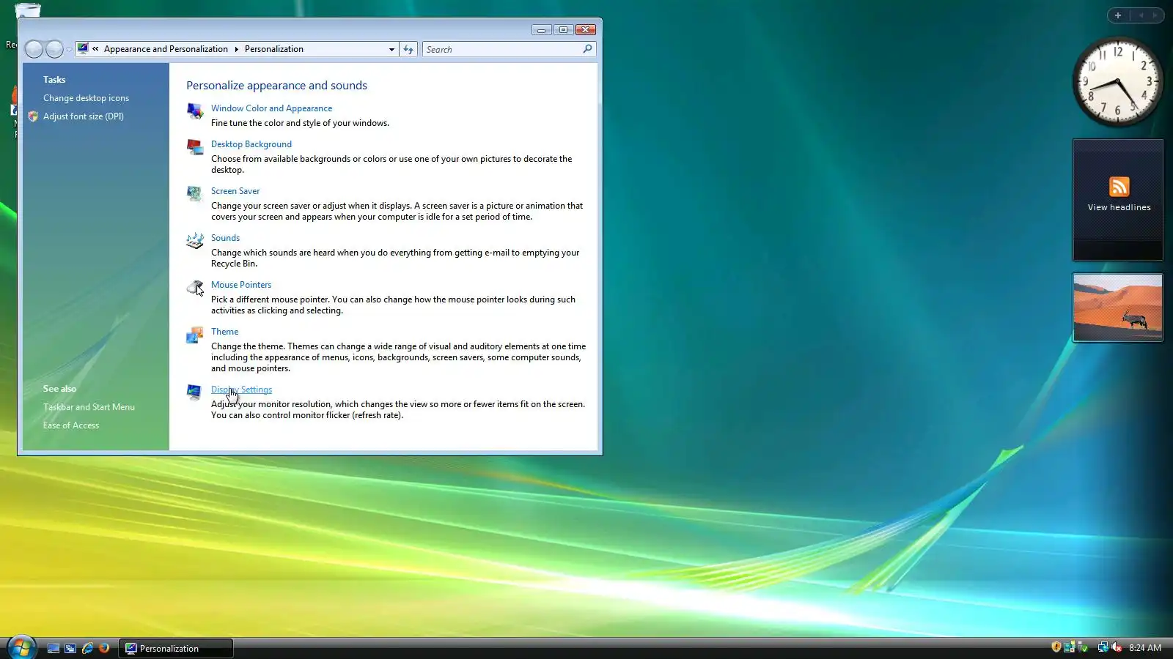Image resolution: width=1173 pixels, height=659 pixels.
Task: Click the network connection tray icon
Action: (x=1103, y=647)
